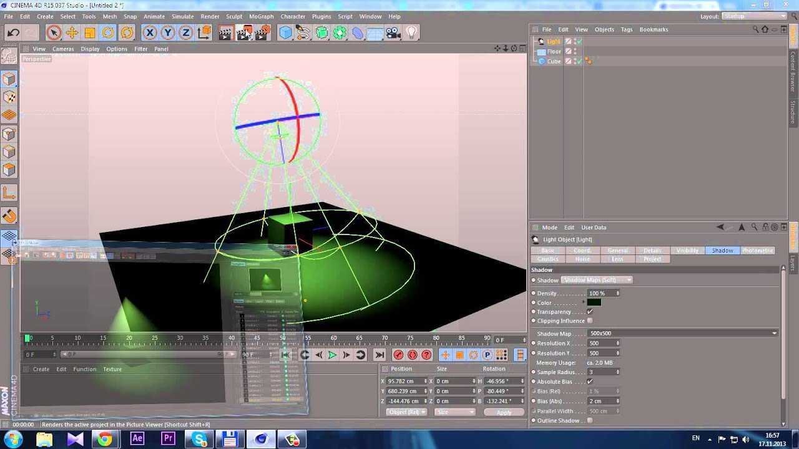This screenshot has width=799, height=449.
Task: Play the animation forward
Action: click(x=333, y=355)
